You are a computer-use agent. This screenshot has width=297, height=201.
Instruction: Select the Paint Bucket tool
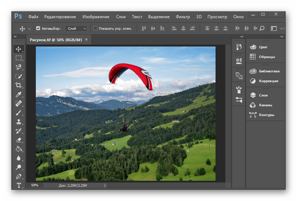[18, 149]
